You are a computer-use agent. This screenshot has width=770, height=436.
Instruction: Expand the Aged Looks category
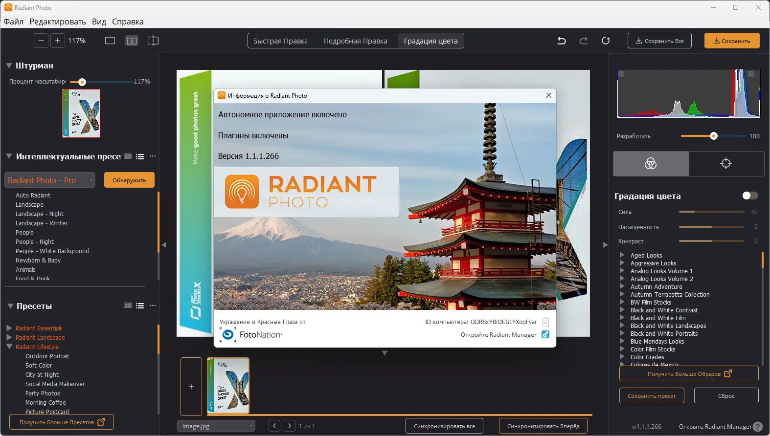(622, 255)
